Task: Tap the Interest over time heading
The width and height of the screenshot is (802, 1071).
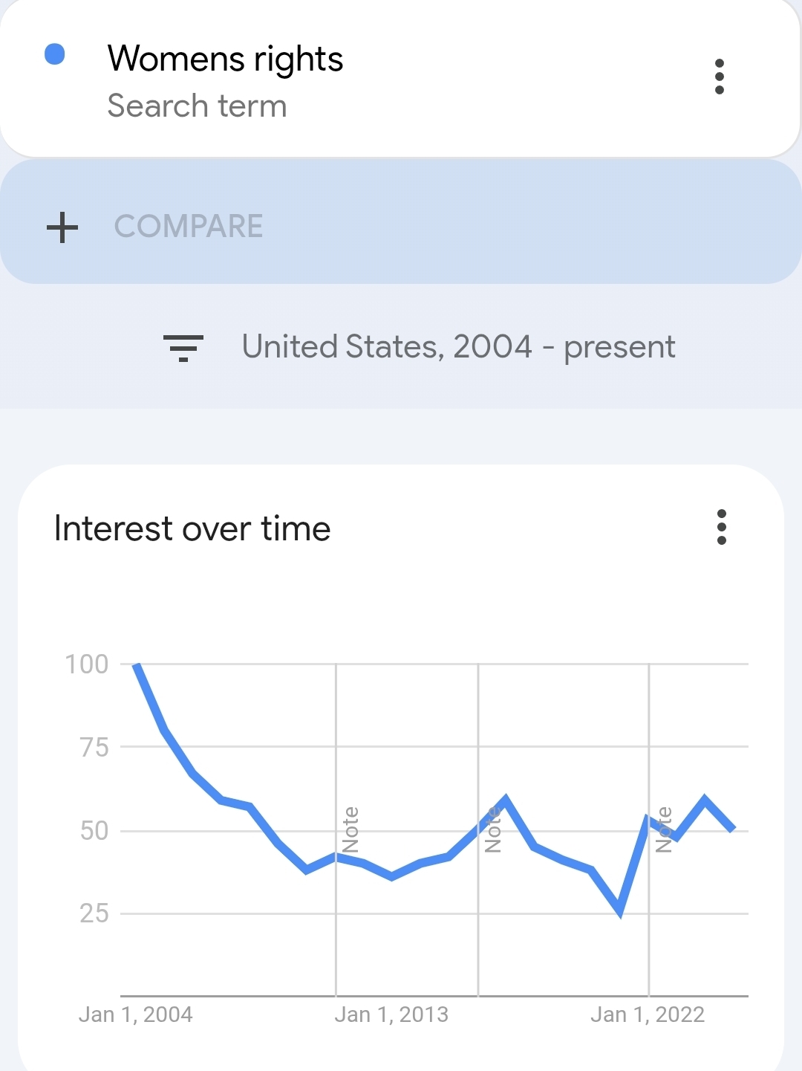Action: click(x=192, y=529)
